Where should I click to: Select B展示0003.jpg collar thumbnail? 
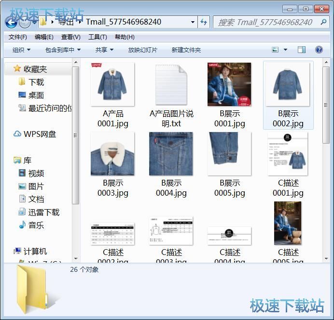(112, 154)
